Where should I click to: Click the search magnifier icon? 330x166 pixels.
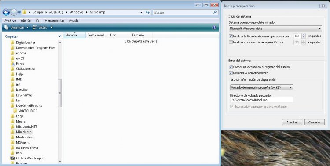(x=215, y=12)
